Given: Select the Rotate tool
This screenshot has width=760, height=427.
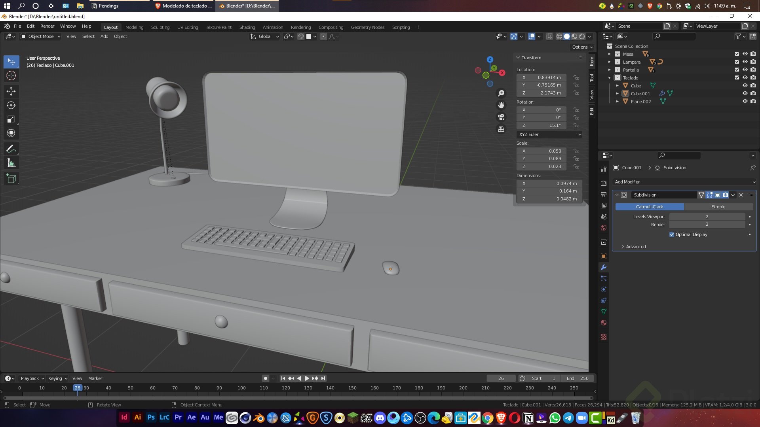Looking at the screenshot, I should [11, 105].
